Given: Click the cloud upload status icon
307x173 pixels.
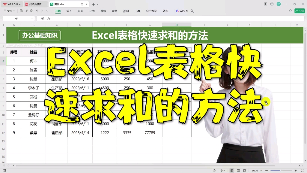Looking at the screenshot, I should (x=291, y=11).
